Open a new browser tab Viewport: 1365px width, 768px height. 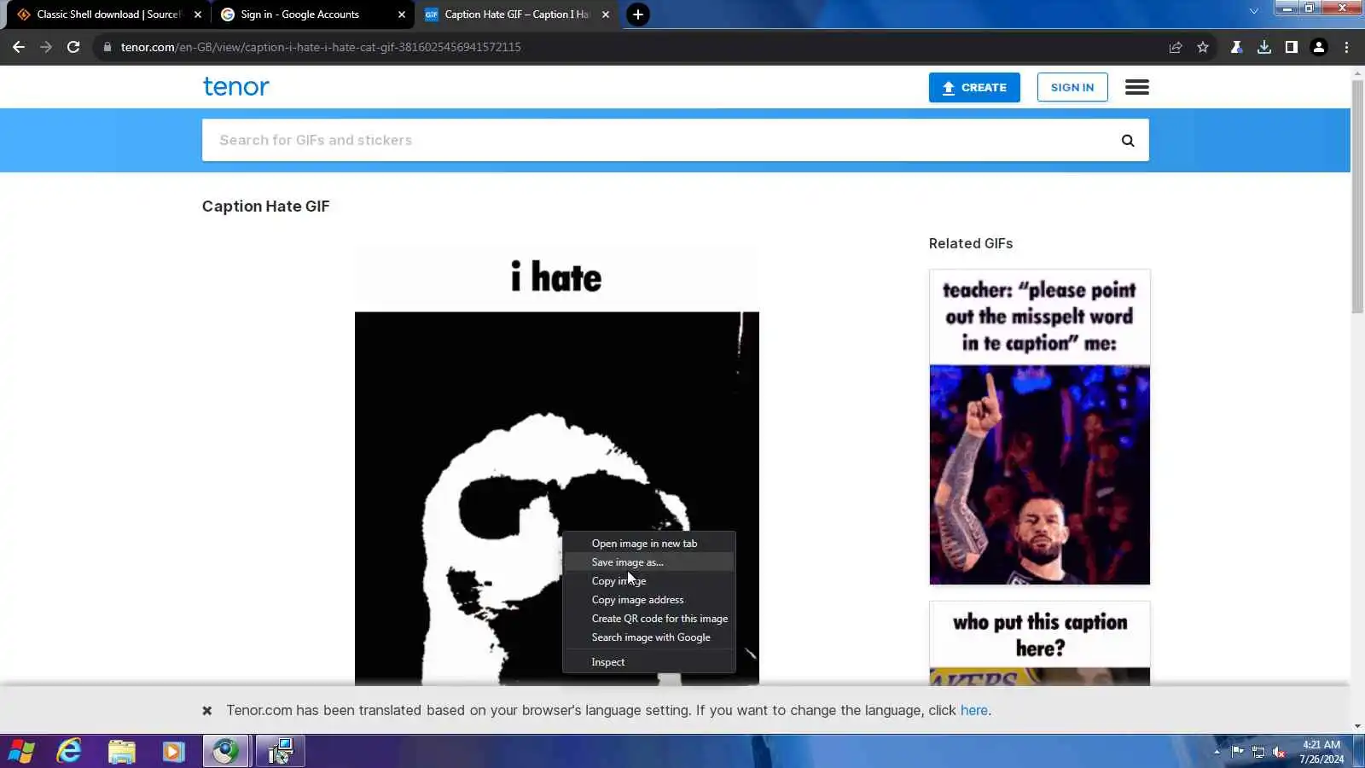pyautogui.click(x=638, y=15)
